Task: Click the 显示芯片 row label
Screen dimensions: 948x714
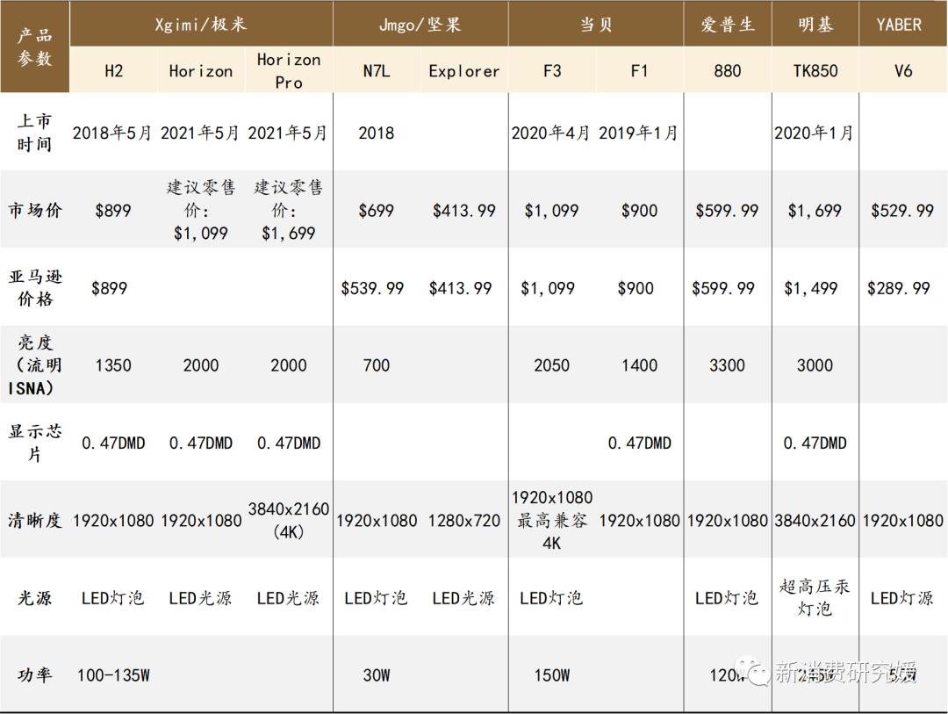Action: (x=35, y=443)
